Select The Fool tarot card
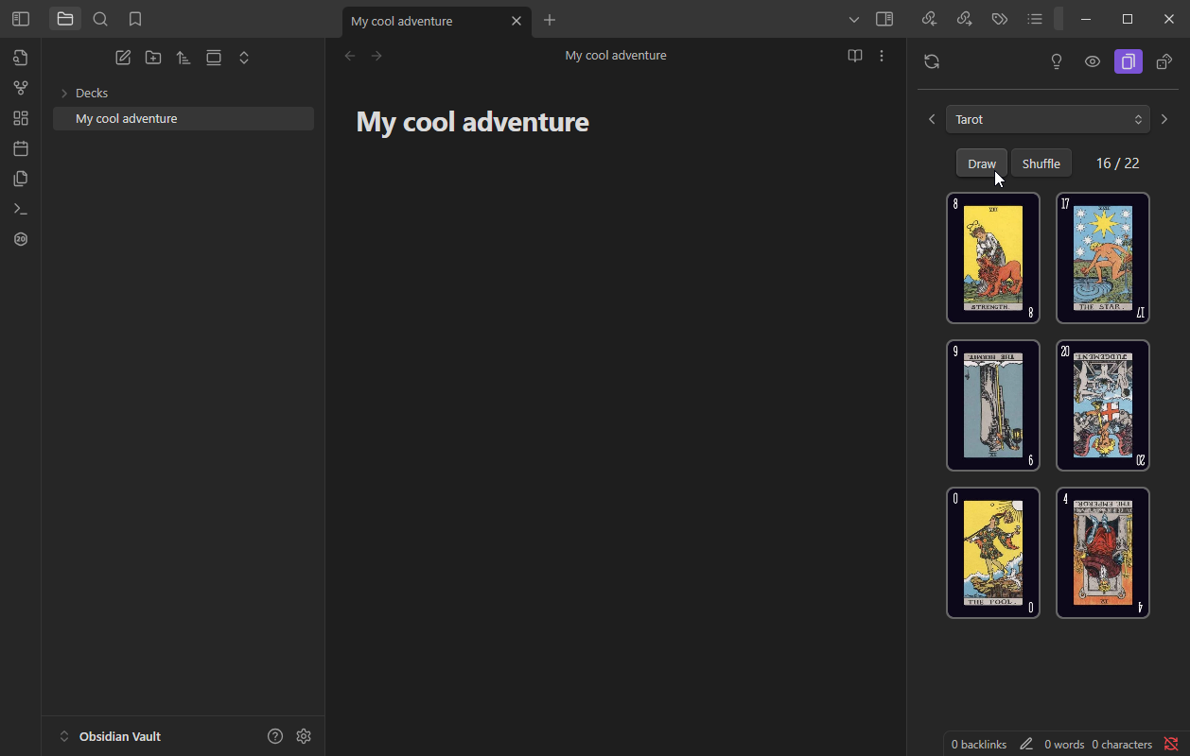The height and width of the screenshot is (756, 1190). point(993,553)
